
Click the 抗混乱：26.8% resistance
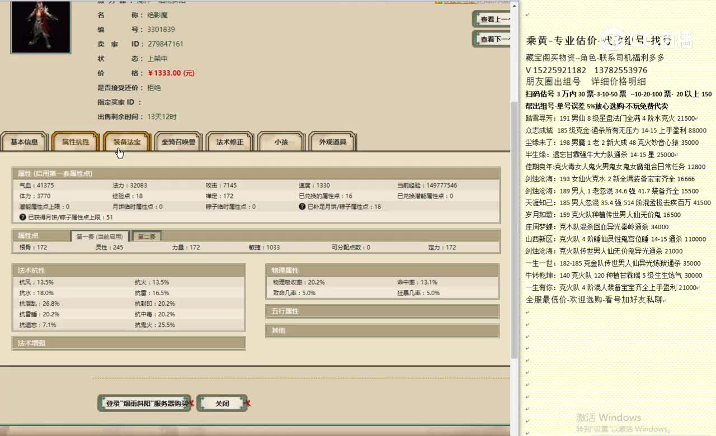(39, 304)
